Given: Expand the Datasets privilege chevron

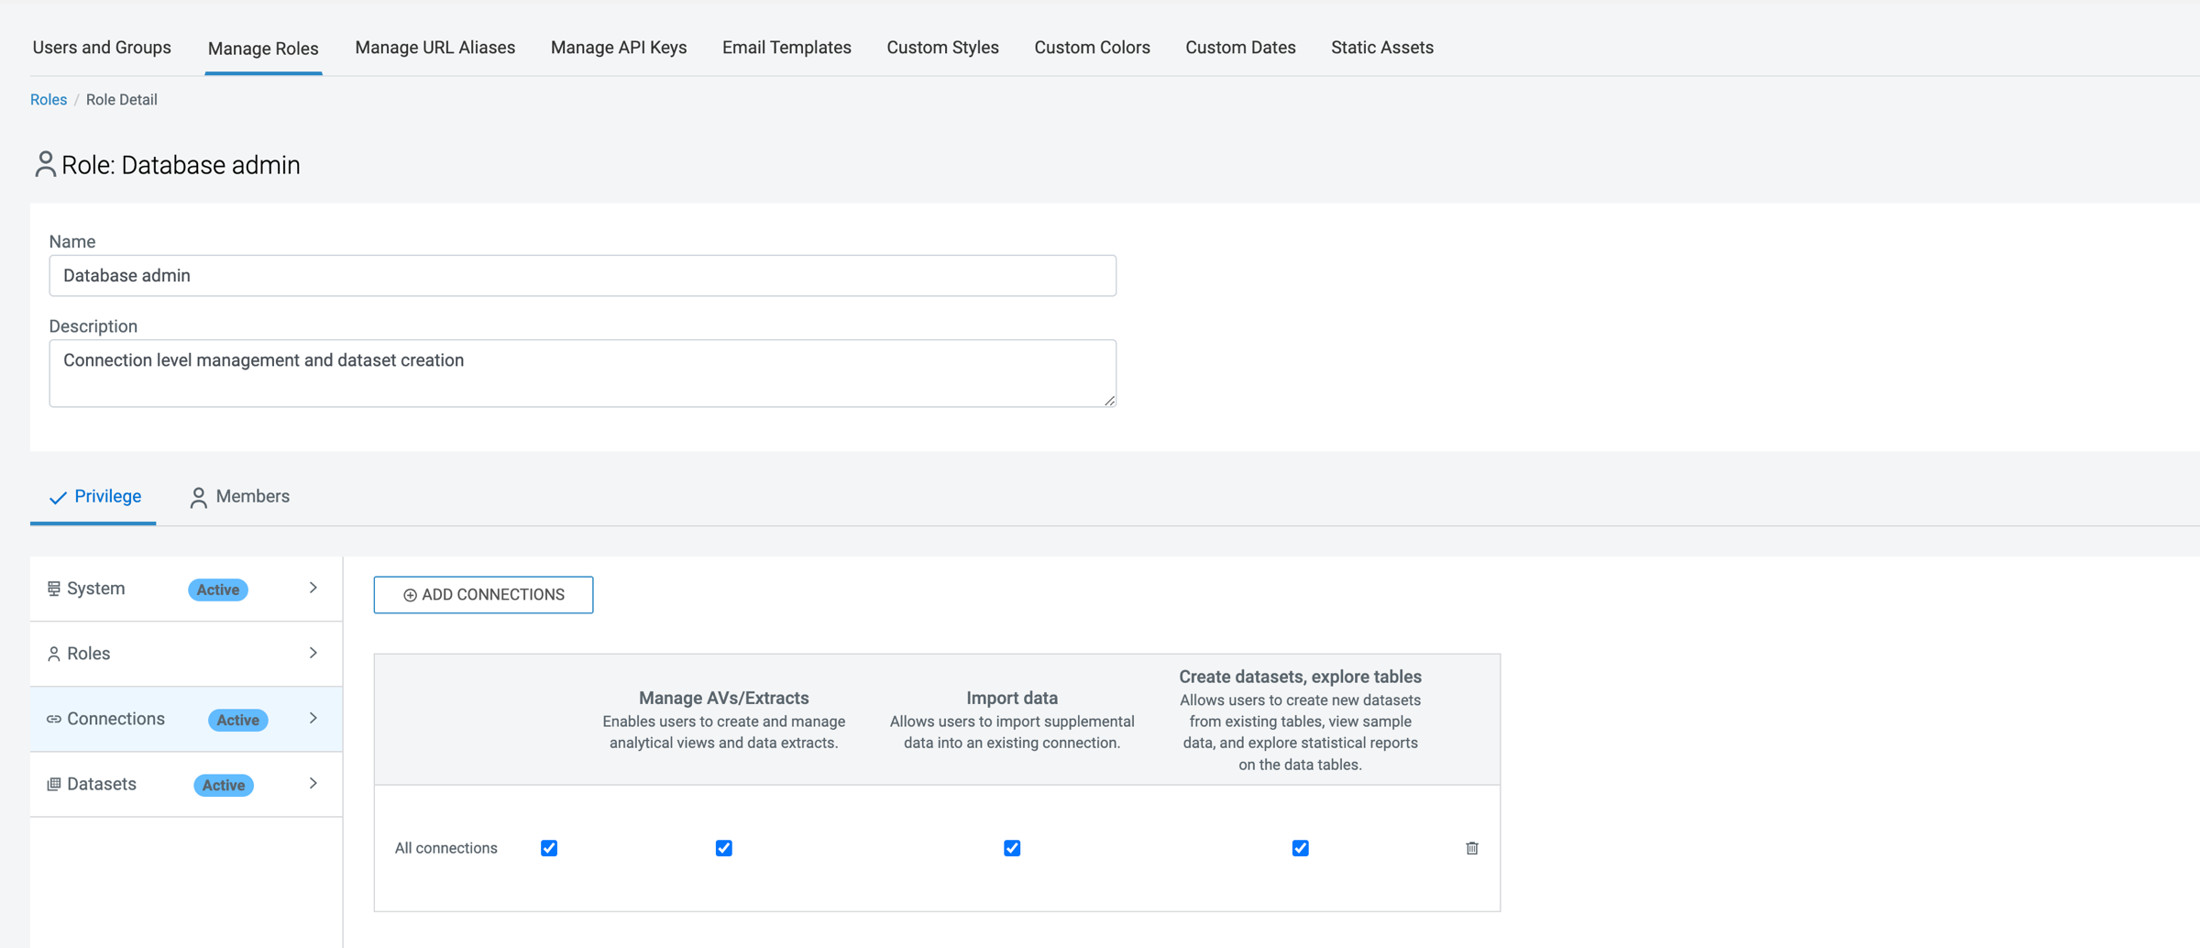Looking at the screenshot, I should click(x=313, y=783).
